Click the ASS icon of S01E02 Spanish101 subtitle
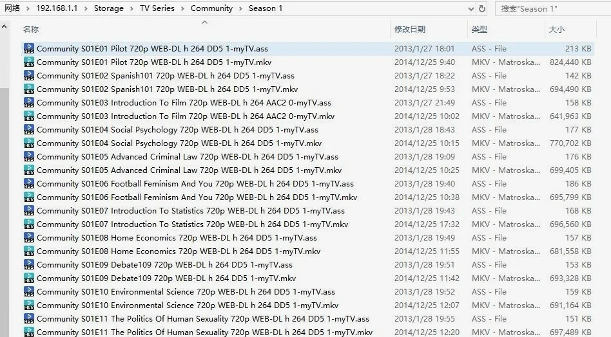Image resolution: width=611 pixels, height=337 pixels. coord(29,75)
